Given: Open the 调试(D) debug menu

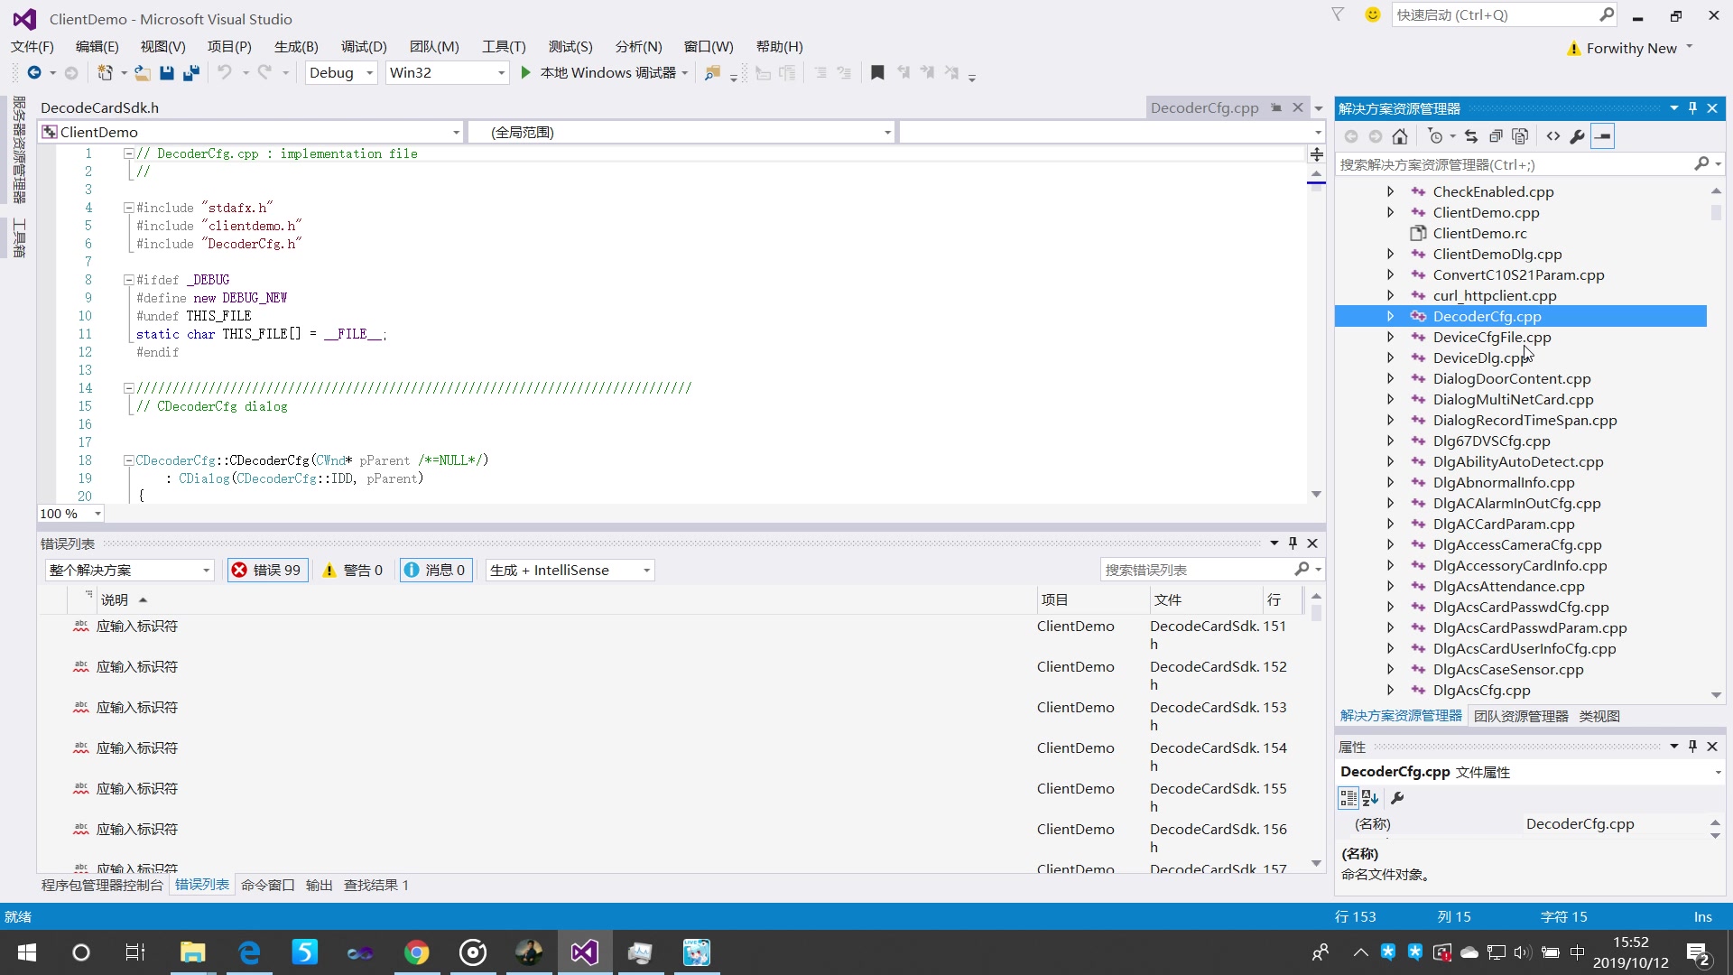Looking at the screenshot, I should tap(364, 47).
